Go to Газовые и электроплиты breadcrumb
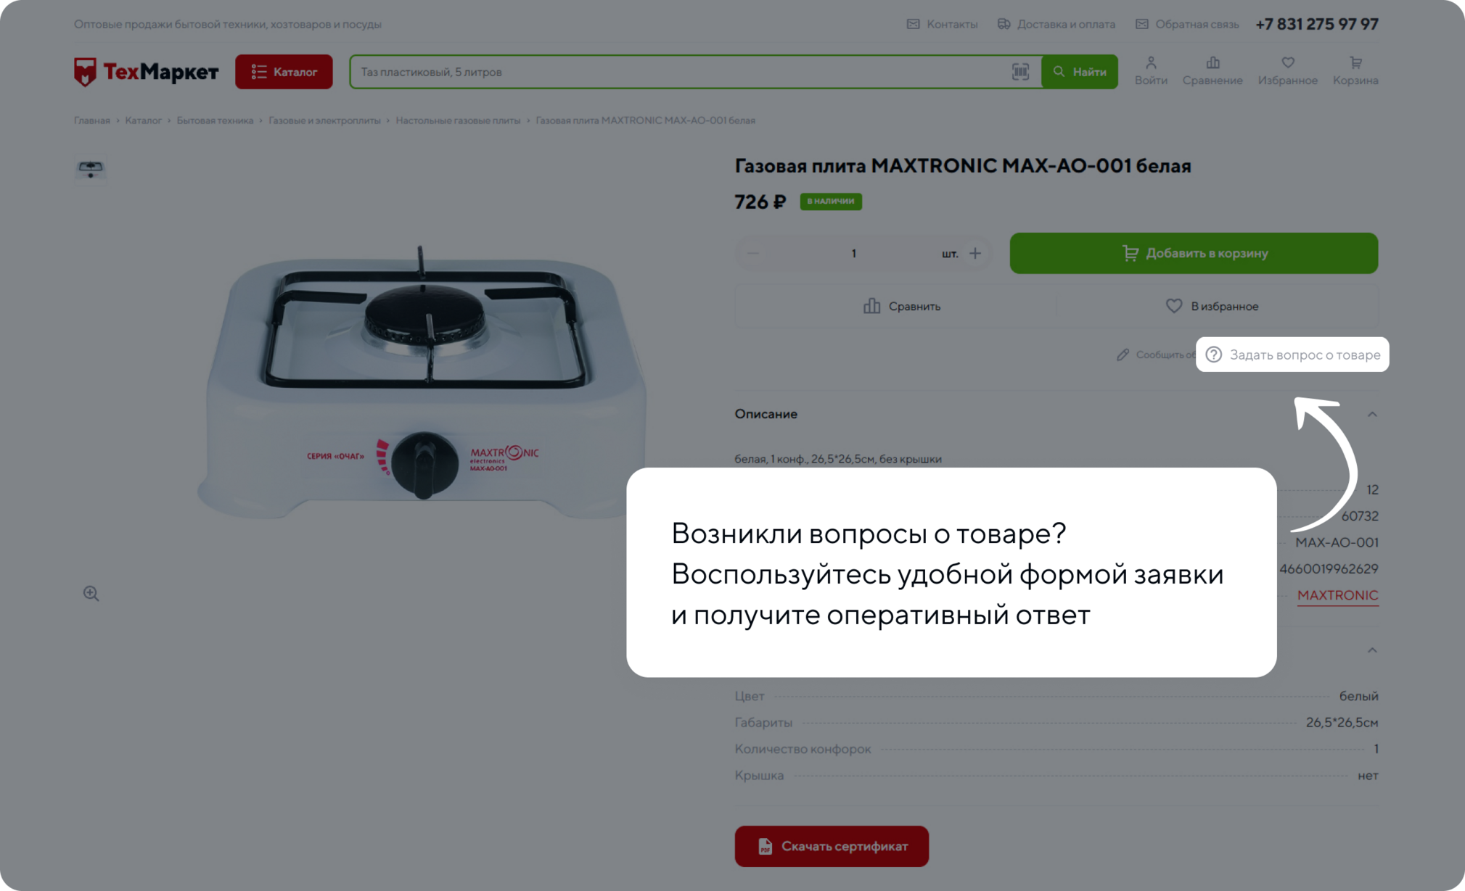This screenshot has width=1465, height=891. coord(324,120)
